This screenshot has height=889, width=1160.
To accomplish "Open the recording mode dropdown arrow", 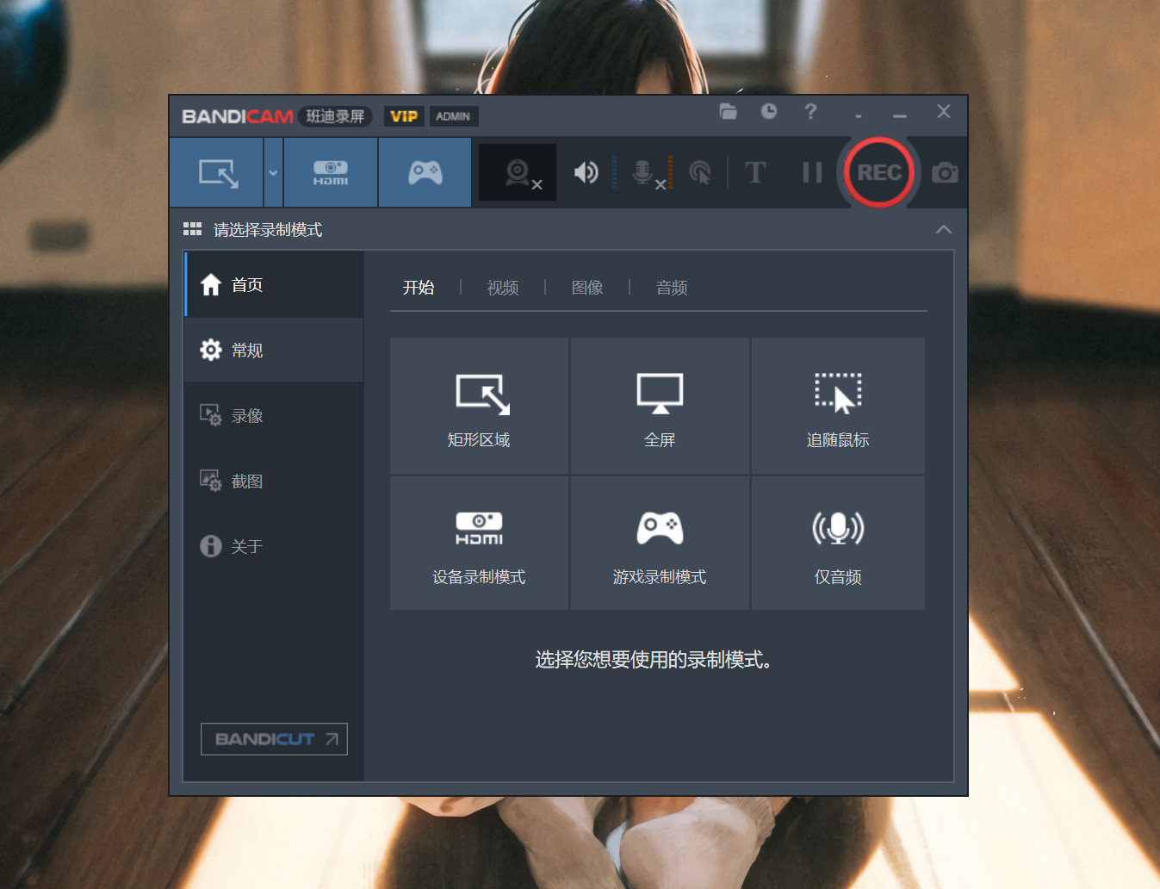I will click(273, 172).
